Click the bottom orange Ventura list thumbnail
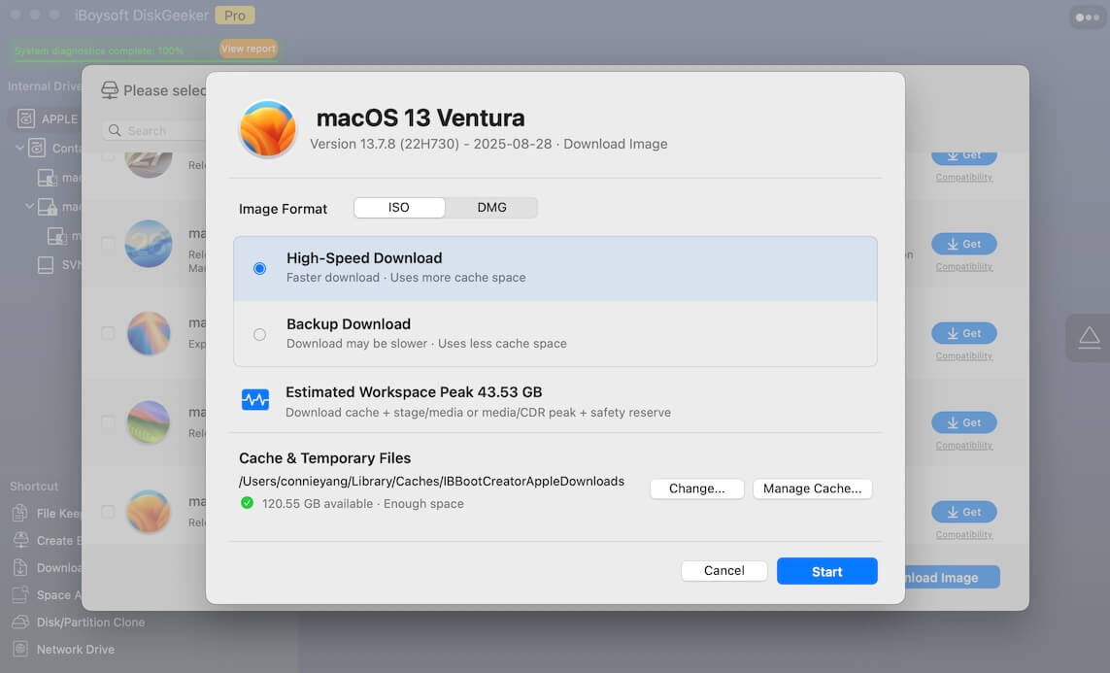This screenshot has width=1110, height=673. pyautogui.click(x=149, y=512)
